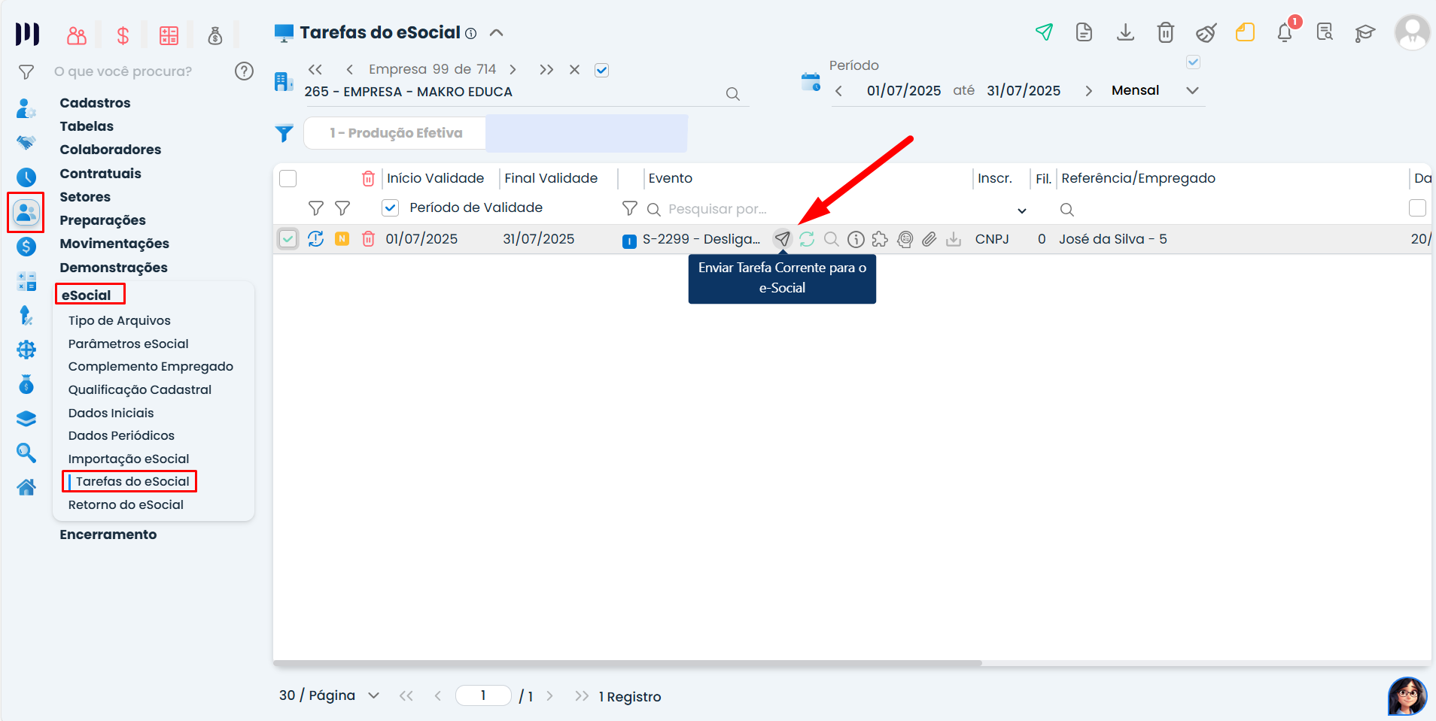Click the trash icon in top toolbar
The image size is (1436, 721).
click(1165, 32)
